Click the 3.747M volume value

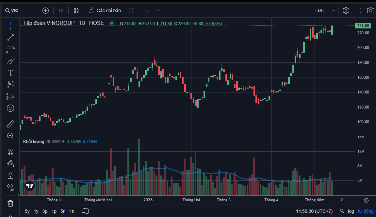pyautogui.click(x=74, y=142)
